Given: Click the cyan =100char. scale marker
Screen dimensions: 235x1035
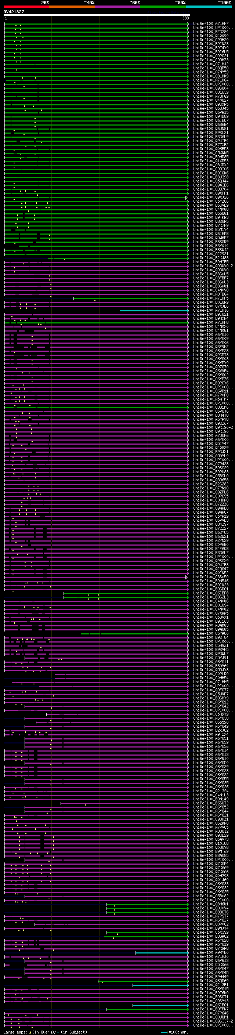Looking at the screenshot, I should (164, 1032).
